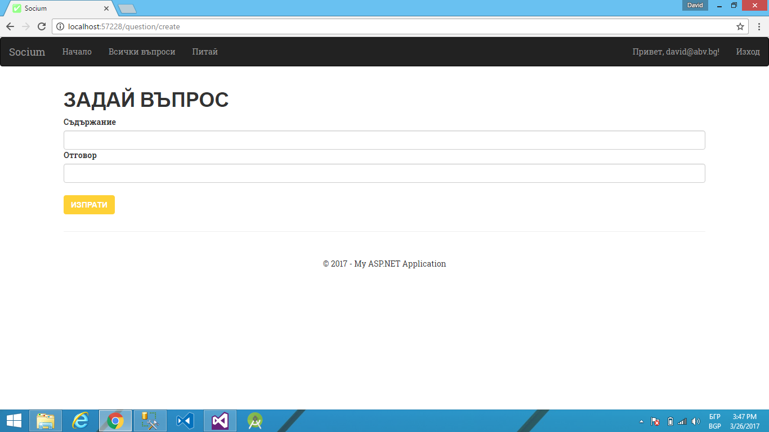Bookmark this page with the star icon
Viewport: 769px width, 432px height.
tap(740, 26)
